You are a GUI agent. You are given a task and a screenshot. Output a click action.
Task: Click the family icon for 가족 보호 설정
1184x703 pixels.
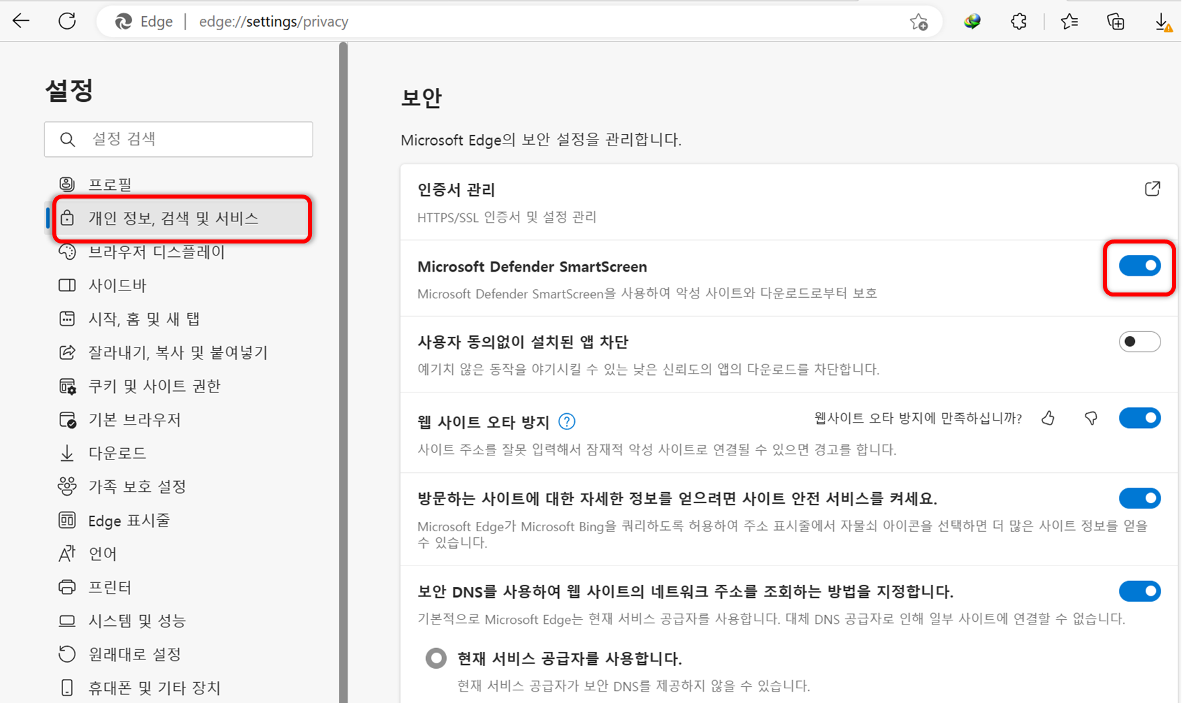(67, 486)
